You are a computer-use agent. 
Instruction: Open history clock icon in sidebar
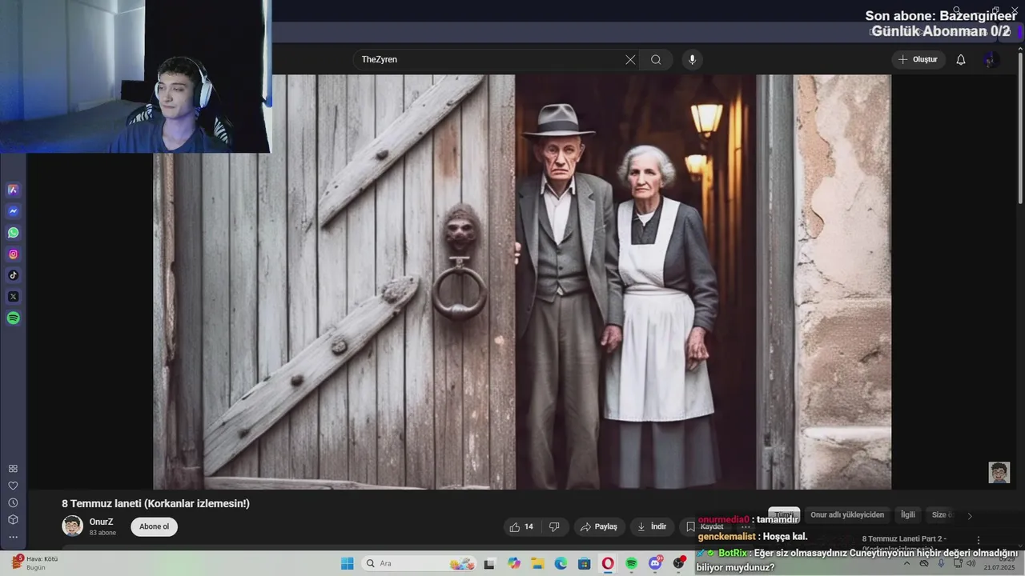(13, 502)
